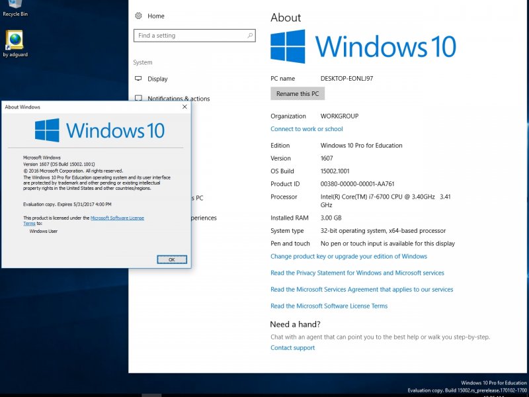
Task: Open Microsoft Software License Terms link in Settings
Action: [329, 306]
